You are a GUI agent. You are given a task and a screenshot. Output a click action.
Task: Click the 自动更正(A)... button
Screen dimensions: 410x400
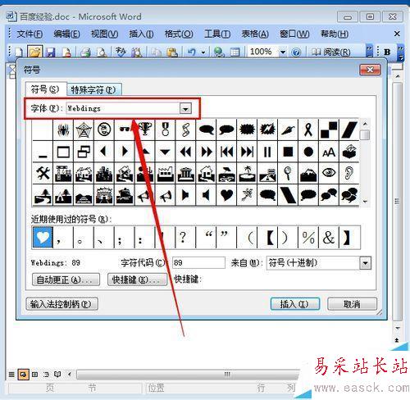66,280
